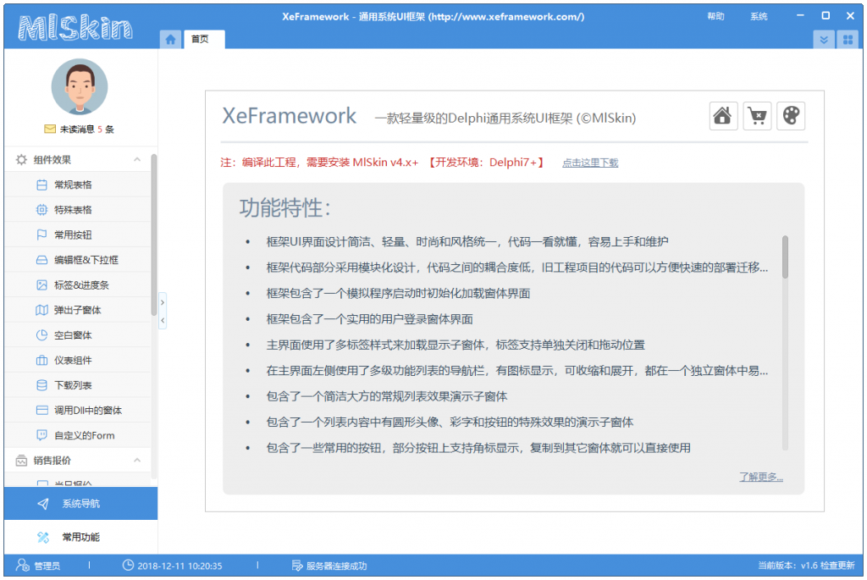The image size is (867, 580).
Task: Click the 常用功能 tools icon
Action: (43, 537)
